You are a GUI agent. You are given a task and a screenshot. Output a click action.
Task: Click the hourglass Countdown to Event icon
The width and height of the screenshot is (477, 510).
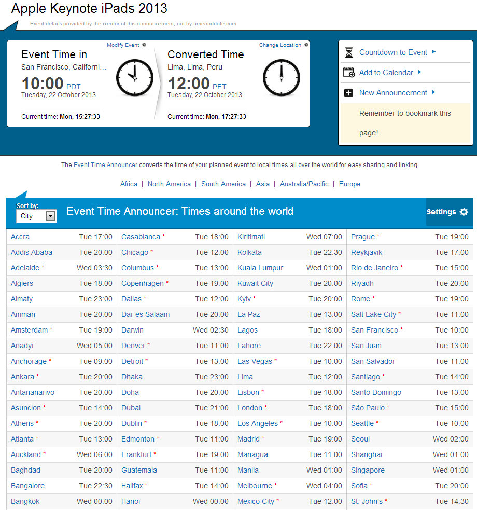click(349, 52)
